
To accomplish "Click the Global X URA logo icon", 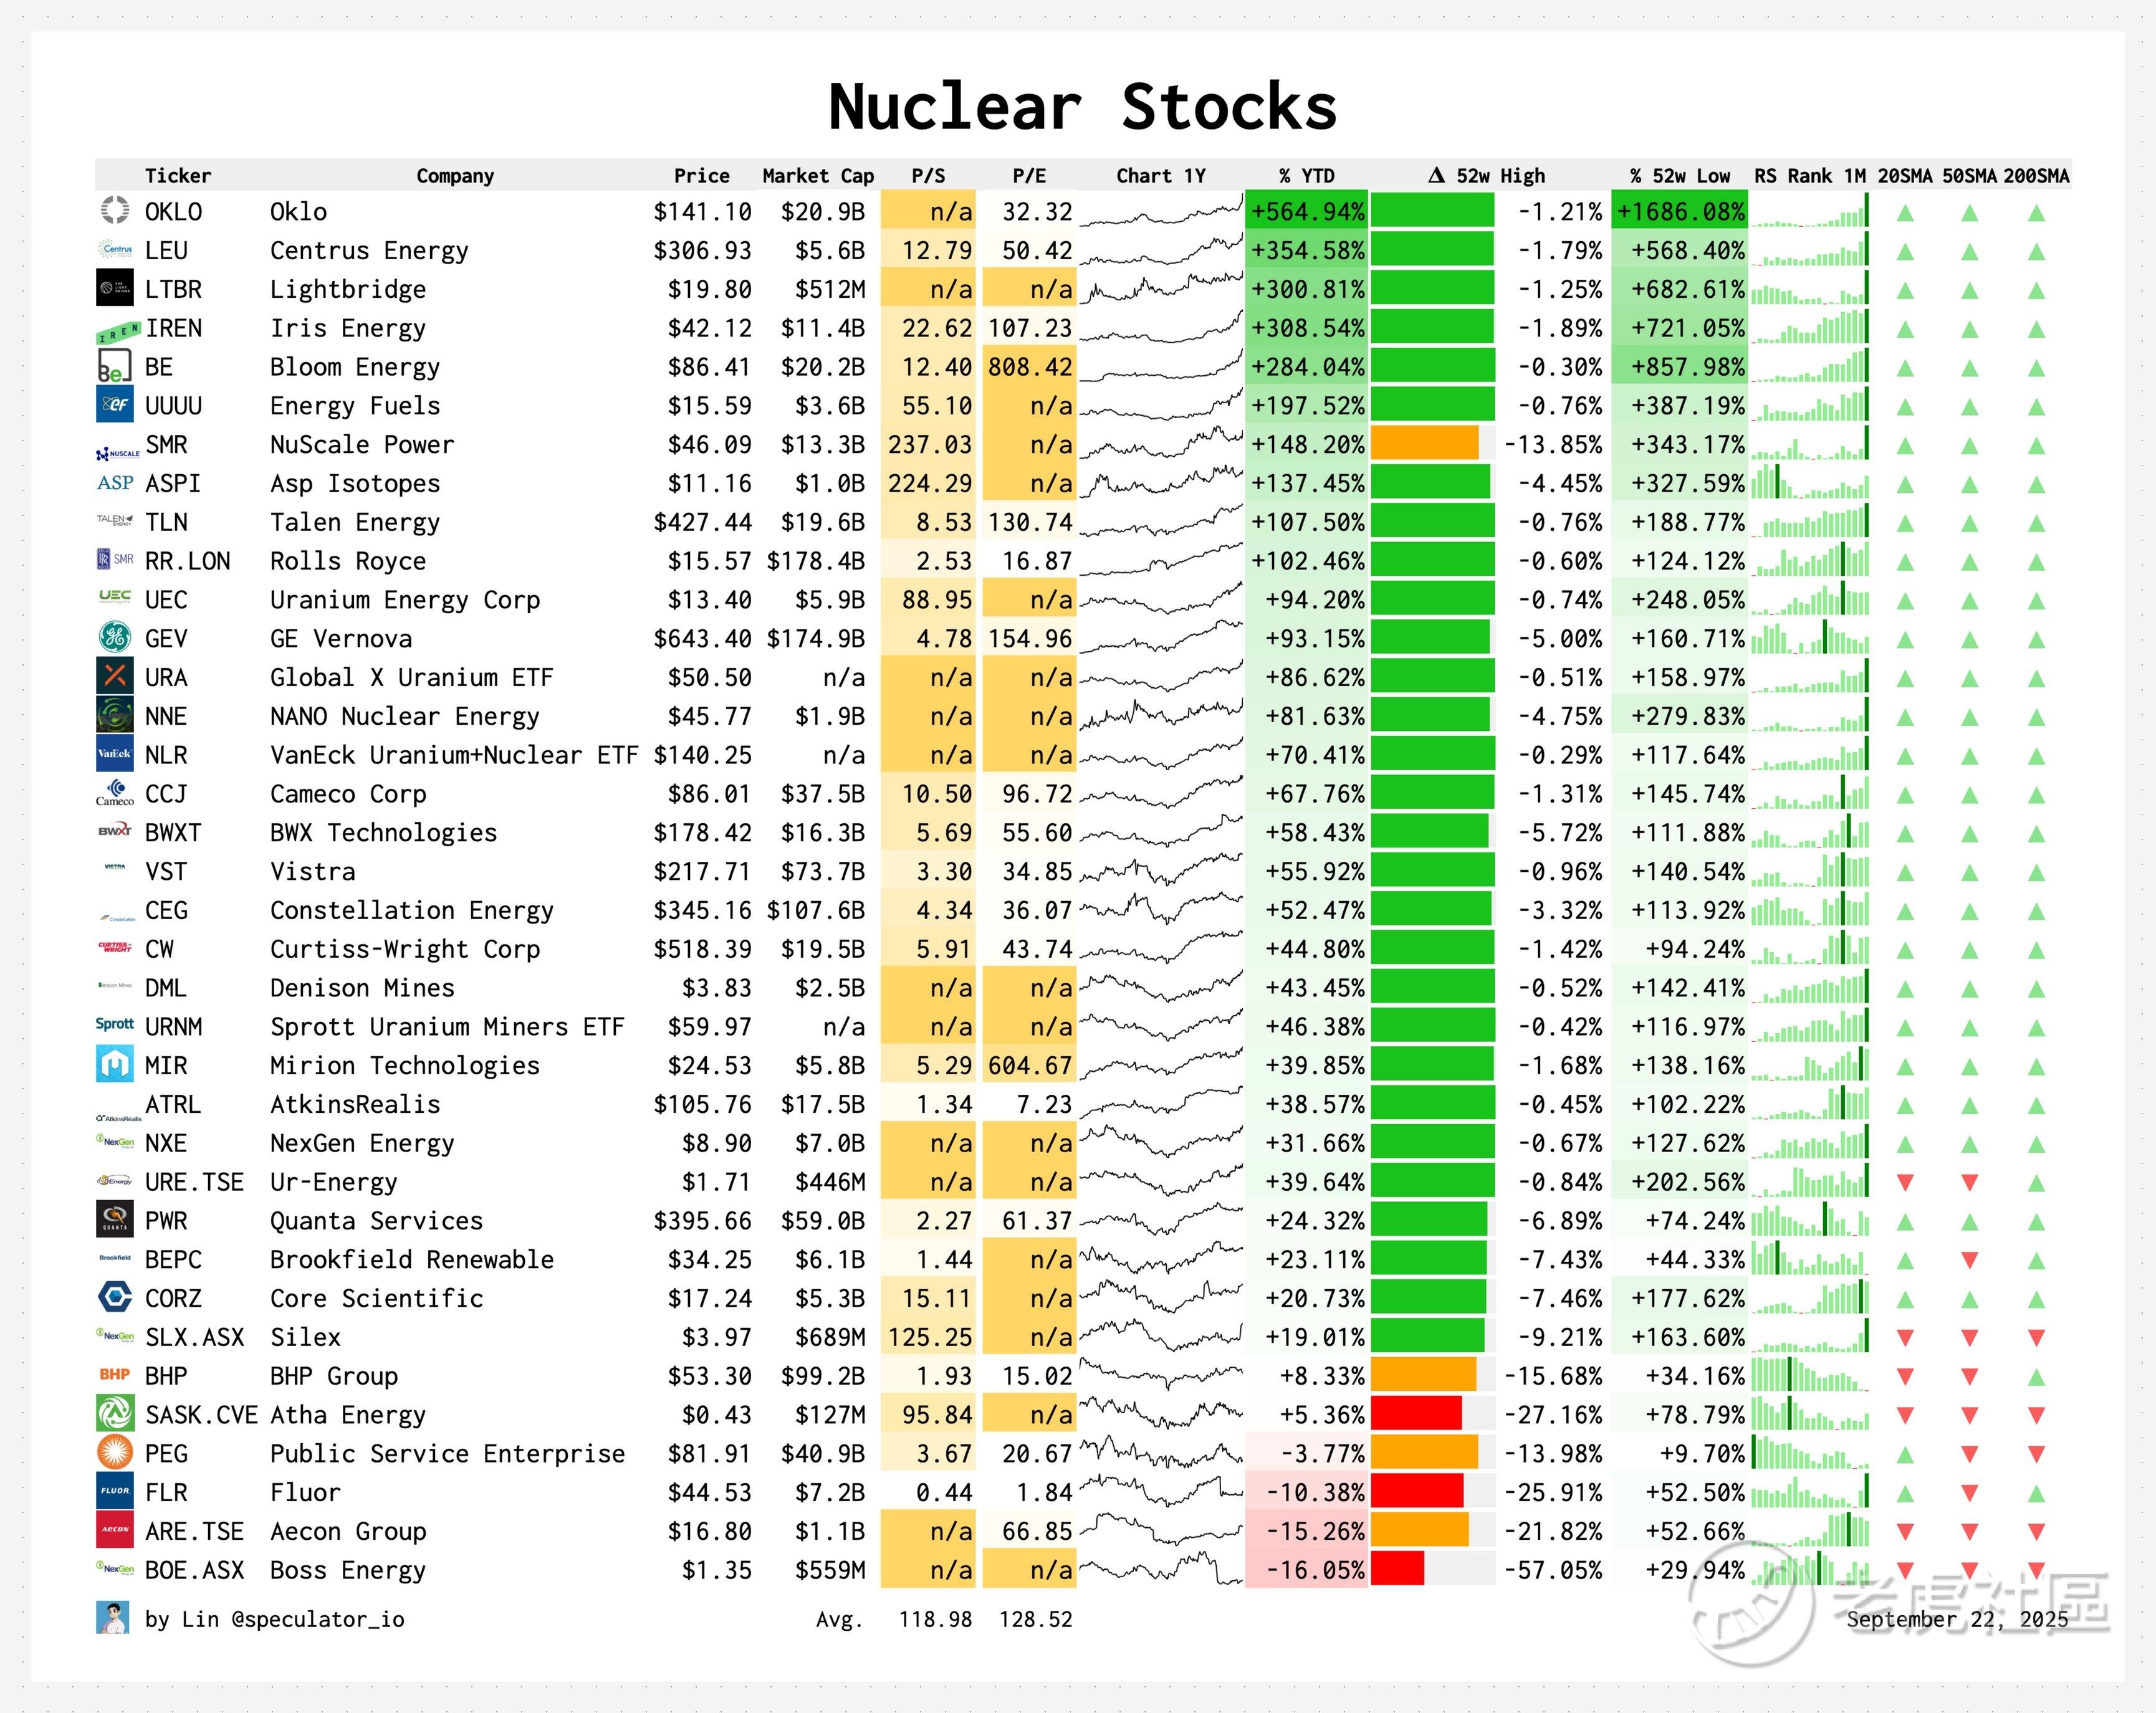I will (x=115, y=676).
